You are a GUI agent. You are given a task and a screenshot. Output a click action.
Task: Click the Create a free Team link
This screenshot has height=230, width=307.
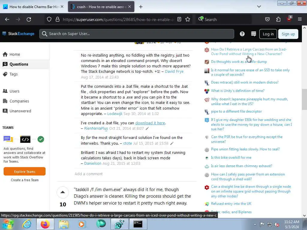coord(25,180)
